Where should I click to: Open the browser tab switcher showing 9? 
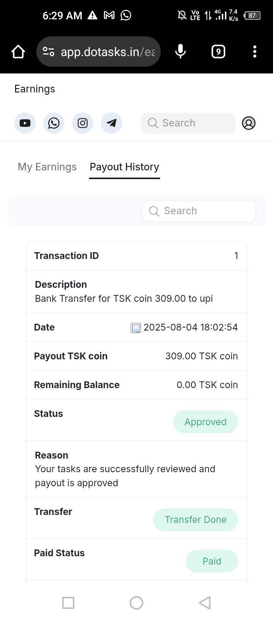click(218, 51)
